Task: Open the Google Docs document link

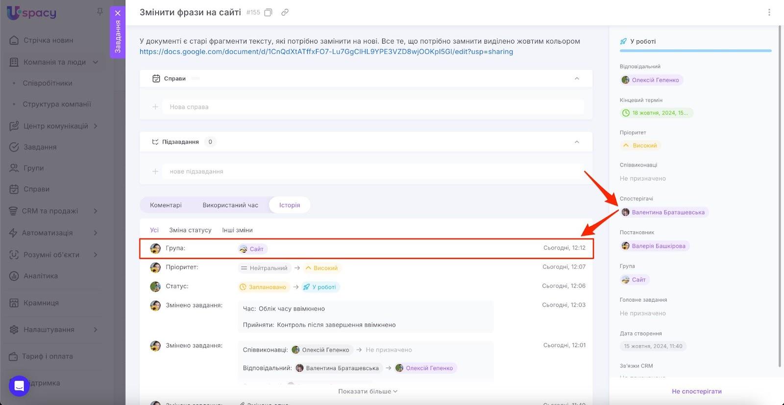Action: 326,51
